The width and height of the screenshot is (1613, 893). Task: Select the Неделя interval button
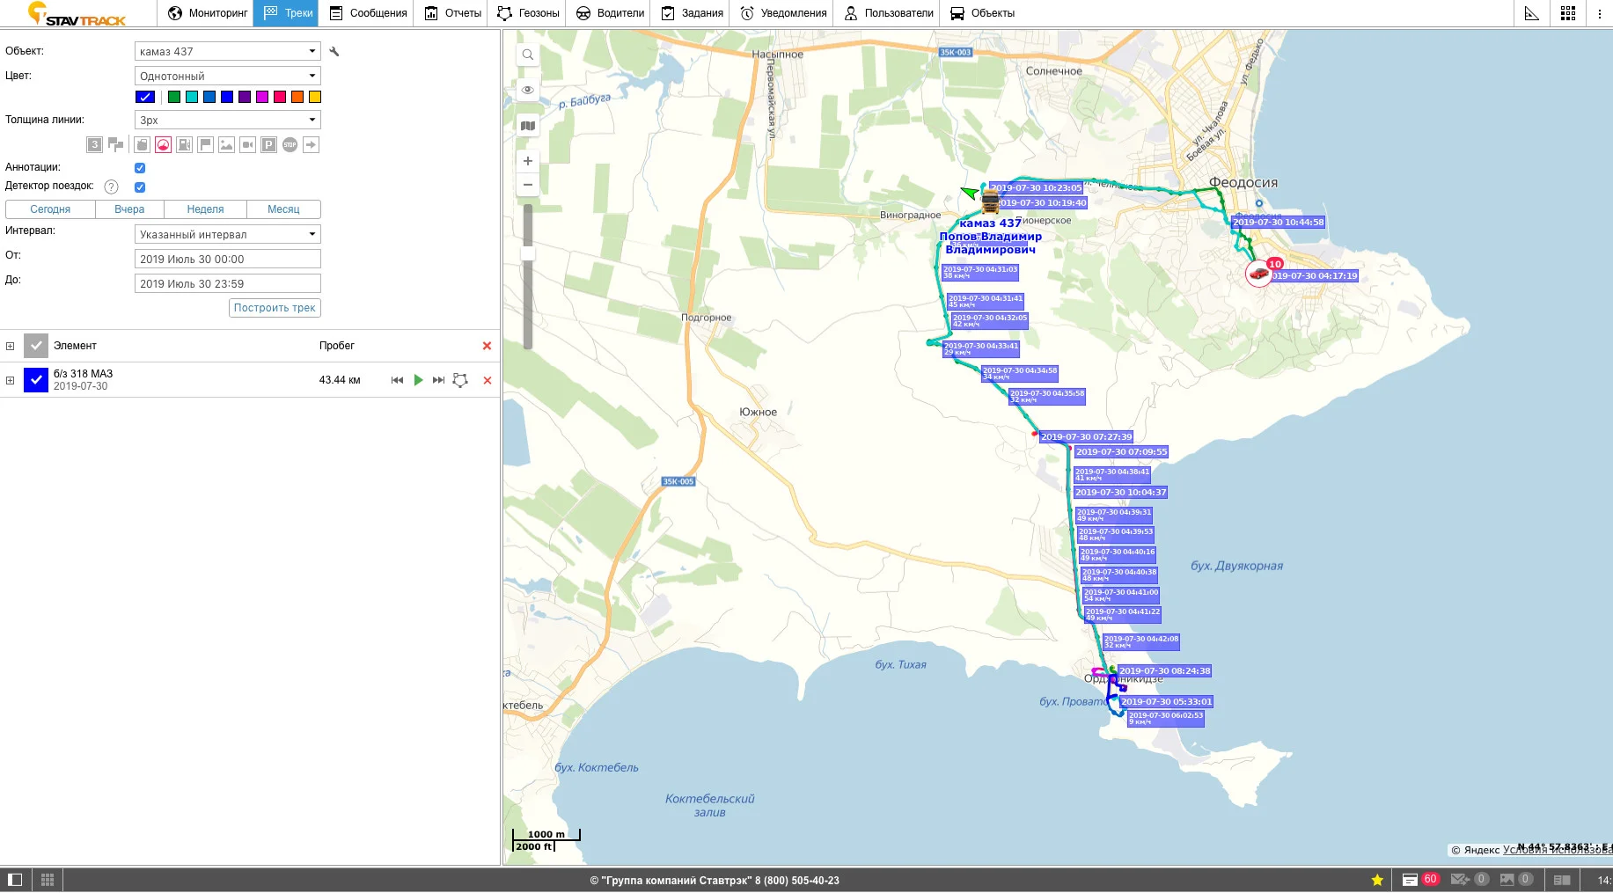pyautogui.click(x=205, y=209)
